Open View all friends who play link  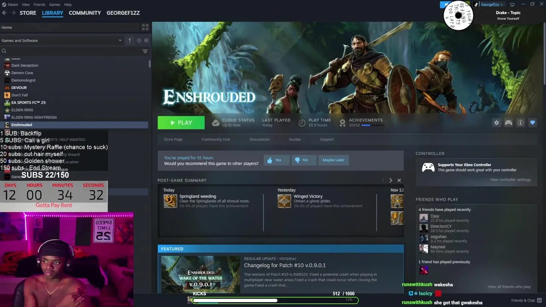(509, 287)
